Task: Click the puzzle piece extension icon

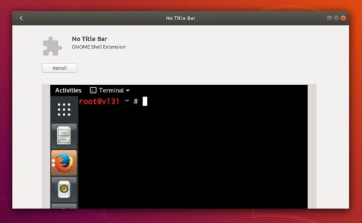Action: [x=52, y=46]
